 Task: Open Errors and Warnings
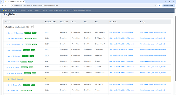tap(56, 10)
